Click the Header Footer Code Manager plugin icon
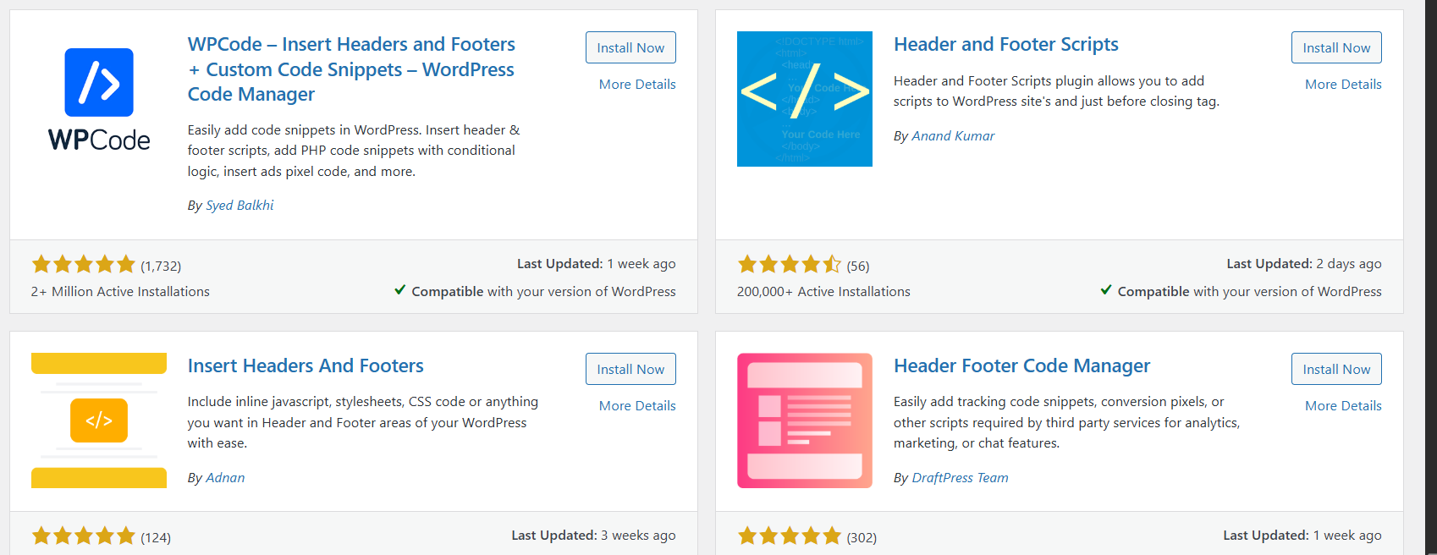The image size is (1437, 555). pyautogui.click(x=804, y=420)
